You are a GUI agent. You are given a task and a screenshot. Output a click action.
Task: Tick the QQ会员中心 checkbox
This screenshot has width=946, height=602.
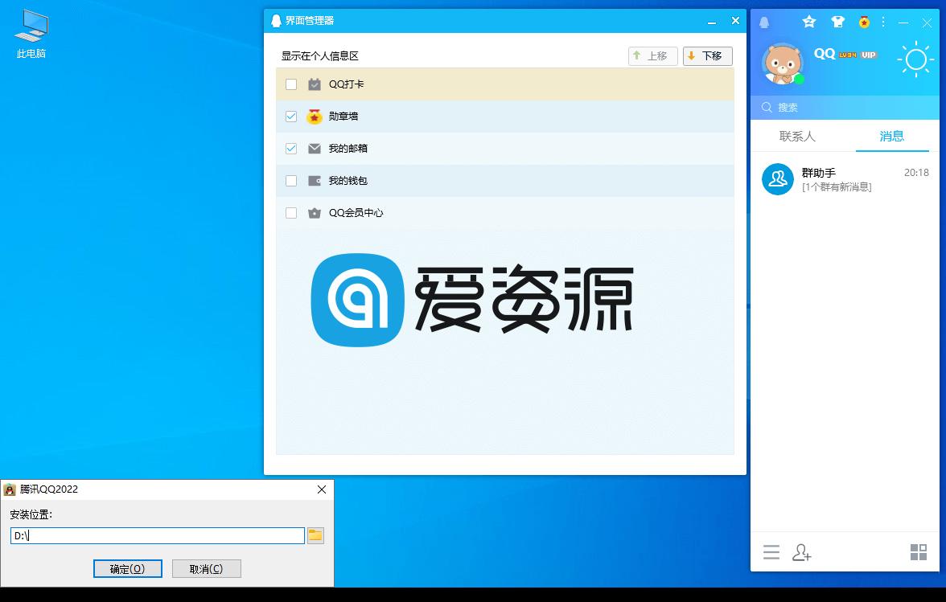(291, 213)
